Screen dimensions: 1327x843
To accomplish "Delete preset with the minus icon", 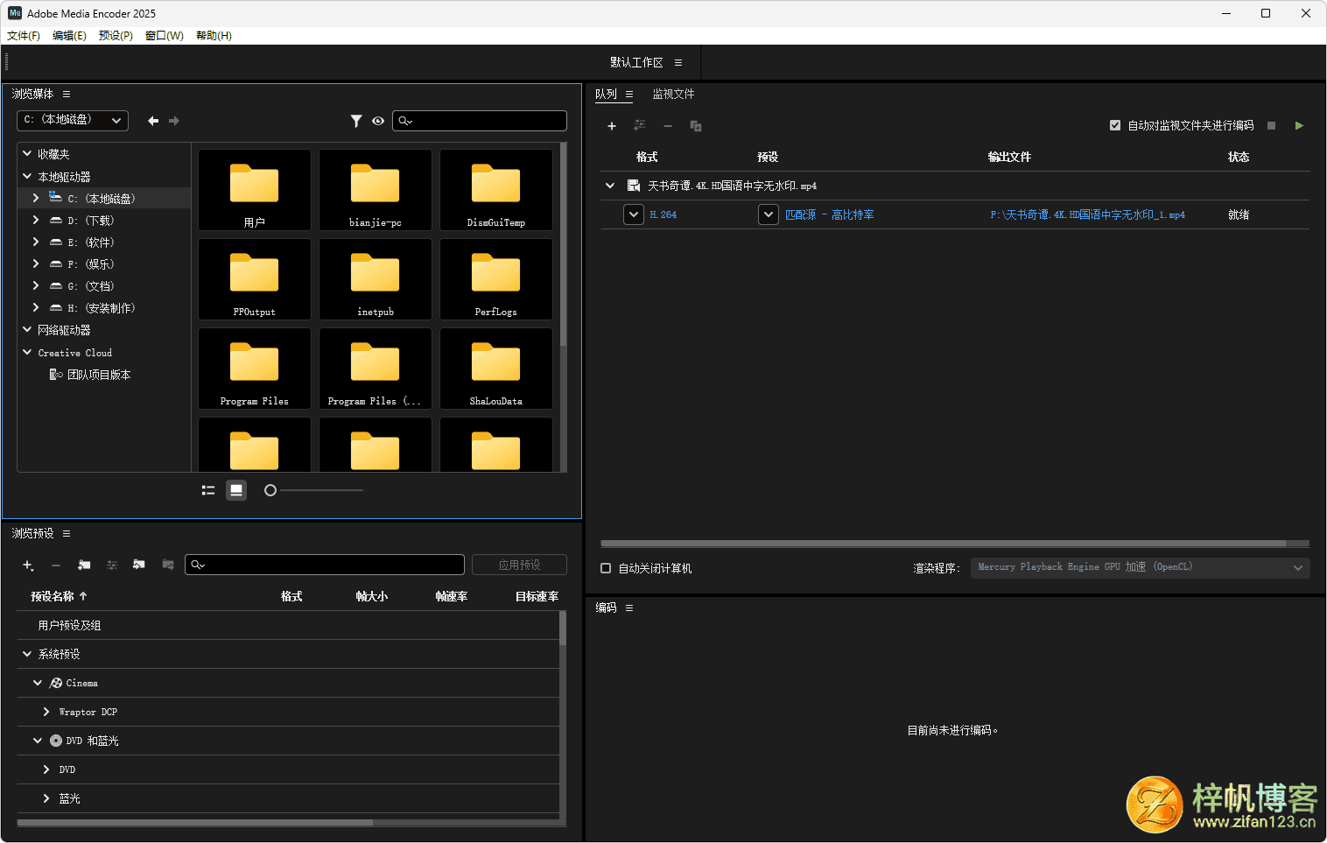I will pos(56,566).
